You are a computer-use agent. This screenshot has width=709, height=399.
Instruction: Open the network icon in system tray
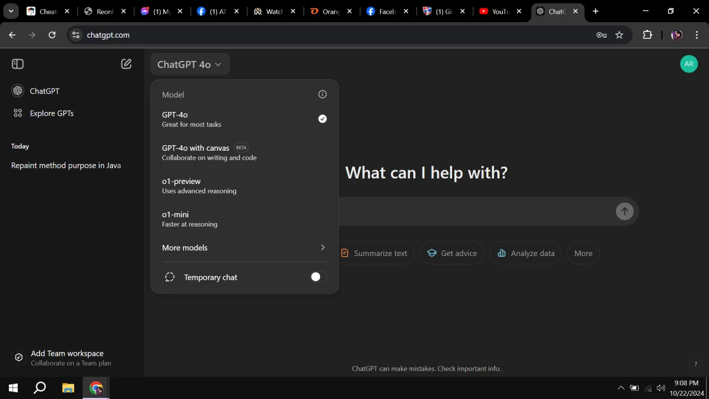648,388
